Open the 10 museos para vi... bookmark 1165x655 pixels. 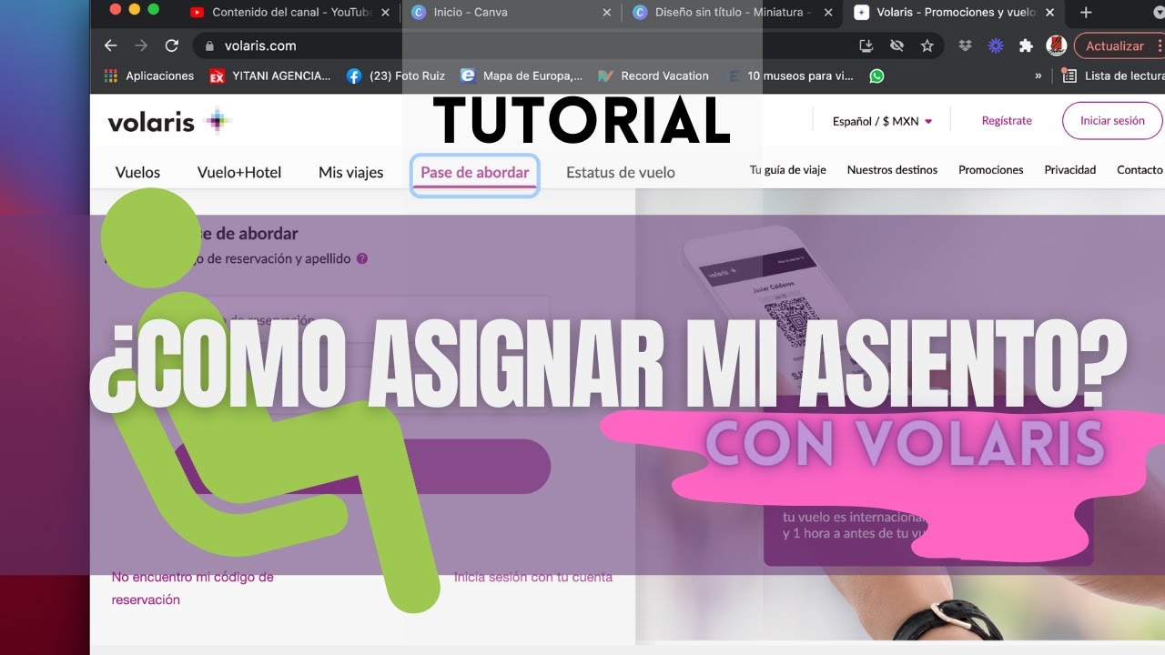tap(790, 76)
